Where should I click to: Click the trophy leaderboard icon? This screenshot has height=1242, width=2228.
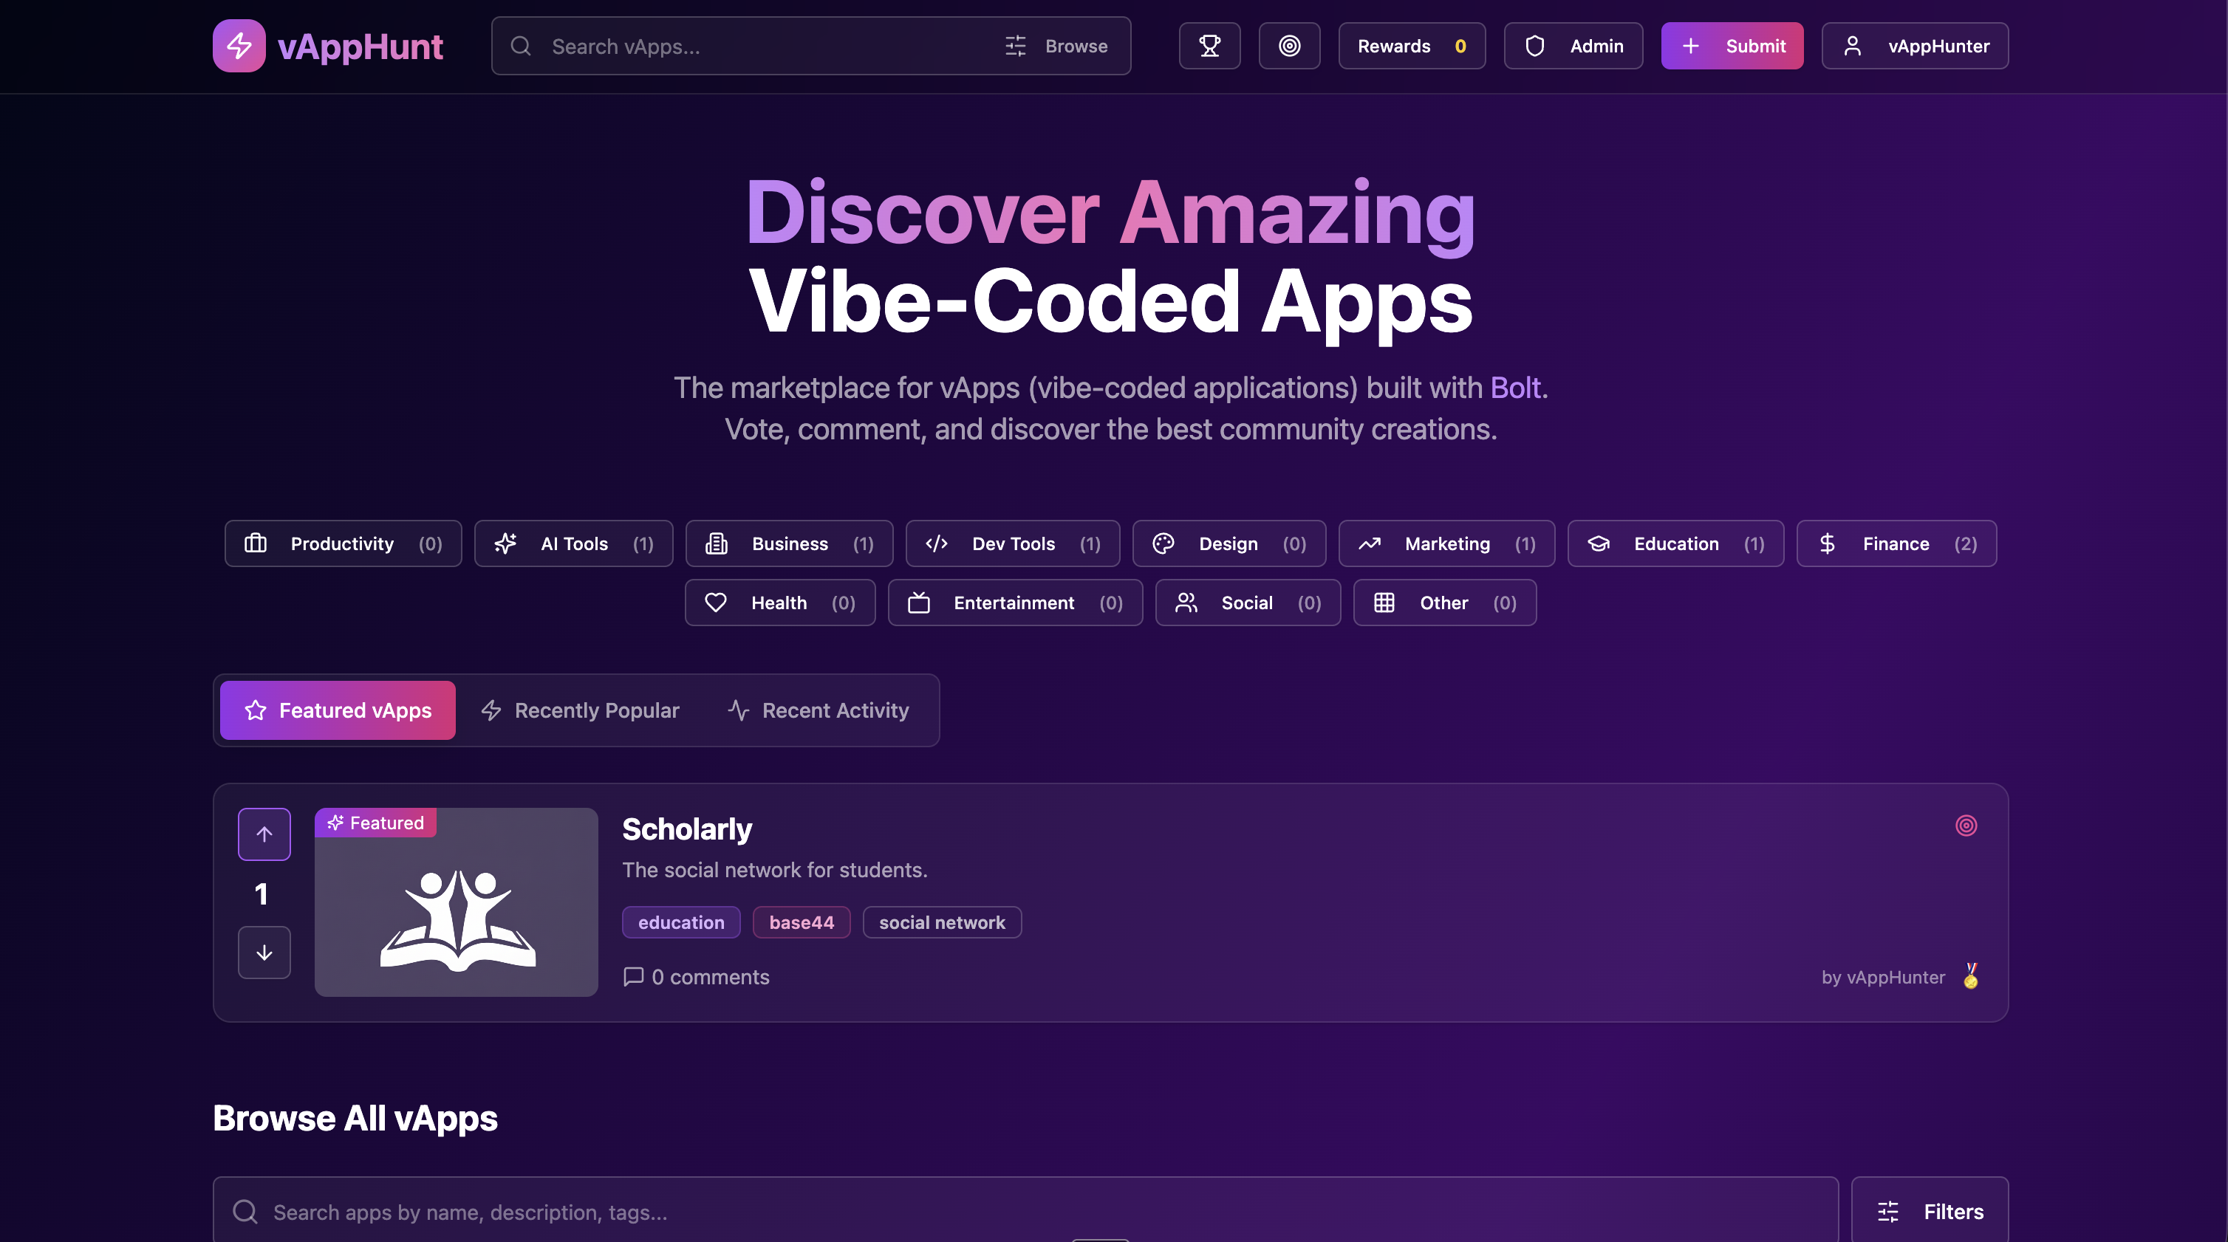[x=1209, y=46]
